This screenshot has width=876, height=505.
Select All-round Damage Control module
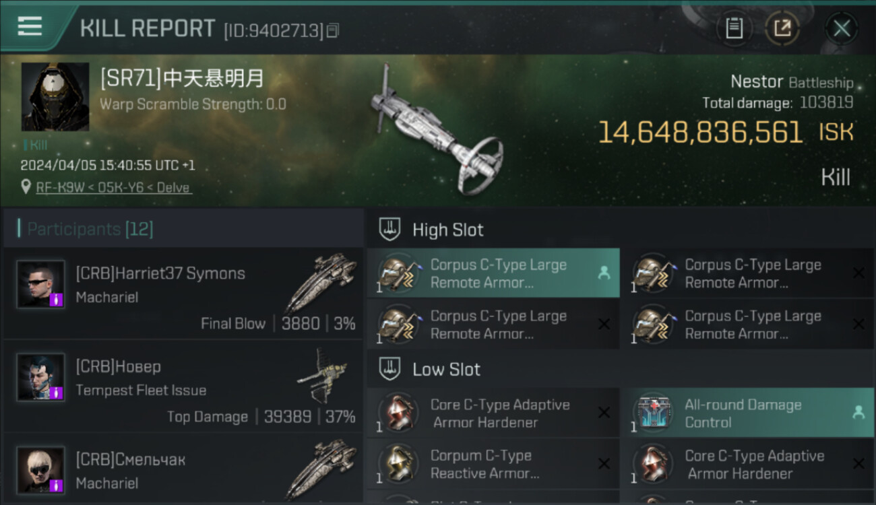pos(748,413)
